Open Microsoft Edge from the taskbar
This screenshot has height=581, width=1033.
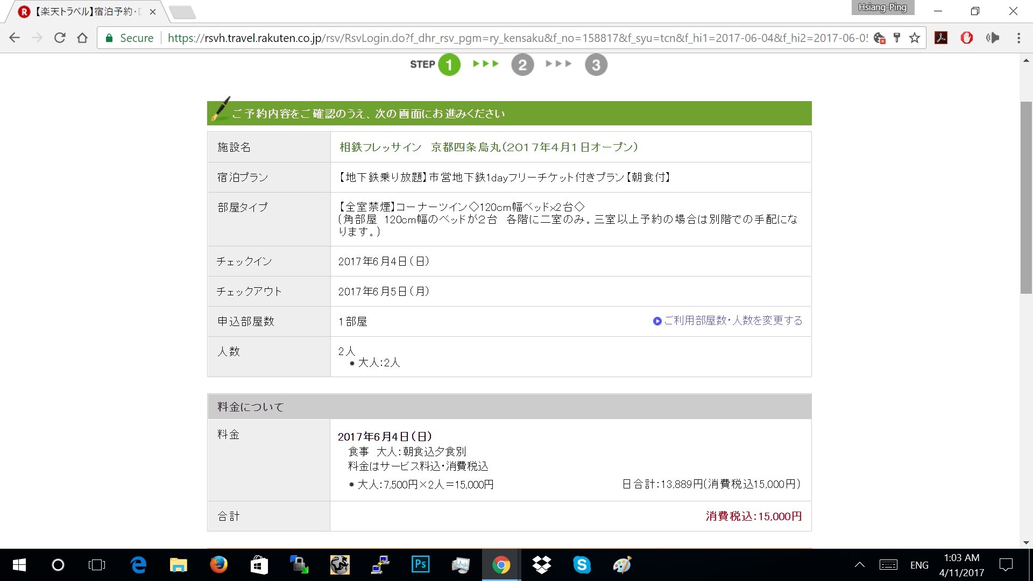(x=138, y=565)
